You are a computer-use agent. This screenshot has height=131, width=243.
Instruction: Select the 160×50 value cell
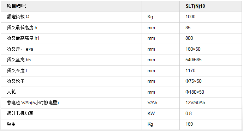(211, 49)
